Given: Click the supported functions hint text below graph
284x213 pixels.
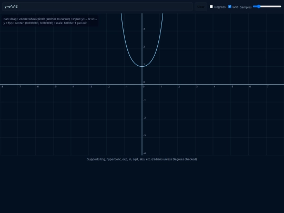Looking at the screenshot, I should tap(142, 159).
